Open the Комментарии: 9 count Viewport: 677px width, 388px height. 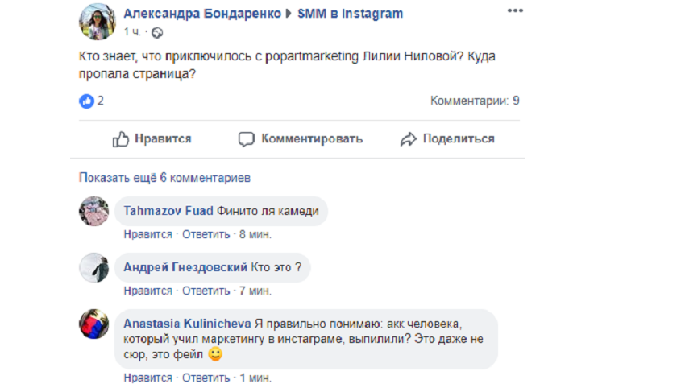[x=475, y=101]
